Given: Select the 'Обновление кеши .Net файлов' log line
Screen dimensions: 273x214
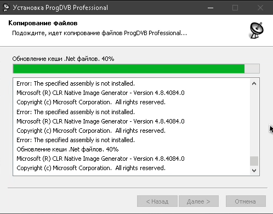Looking at the screenshot, I should (x=67, y=149).
